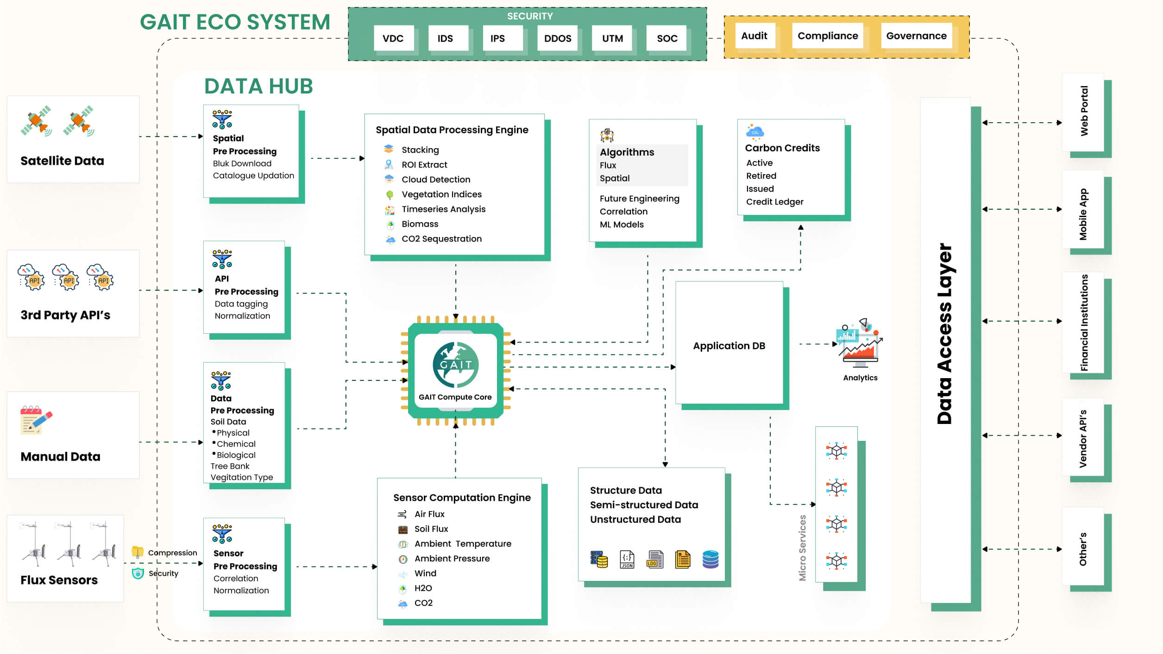Click the 3rd Party API's label
The image size is (1163, 654).
[65, 315]
